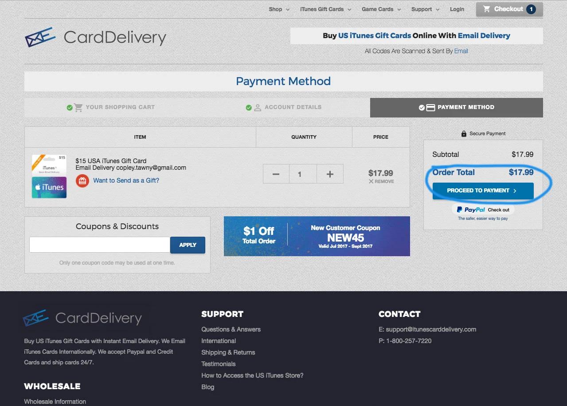Click the person icon in Account Details step

point(258,107)
